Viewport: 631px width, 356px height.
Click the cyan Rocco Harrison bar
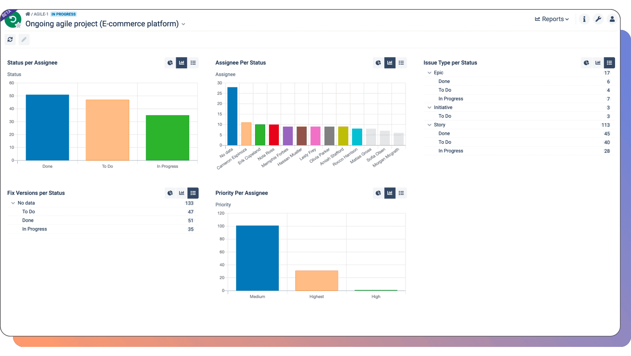point(357,137)
